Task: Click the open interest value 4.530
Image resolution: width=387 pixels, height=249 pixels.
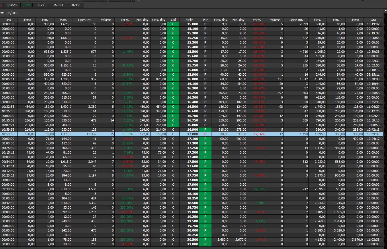Action: 92,189
